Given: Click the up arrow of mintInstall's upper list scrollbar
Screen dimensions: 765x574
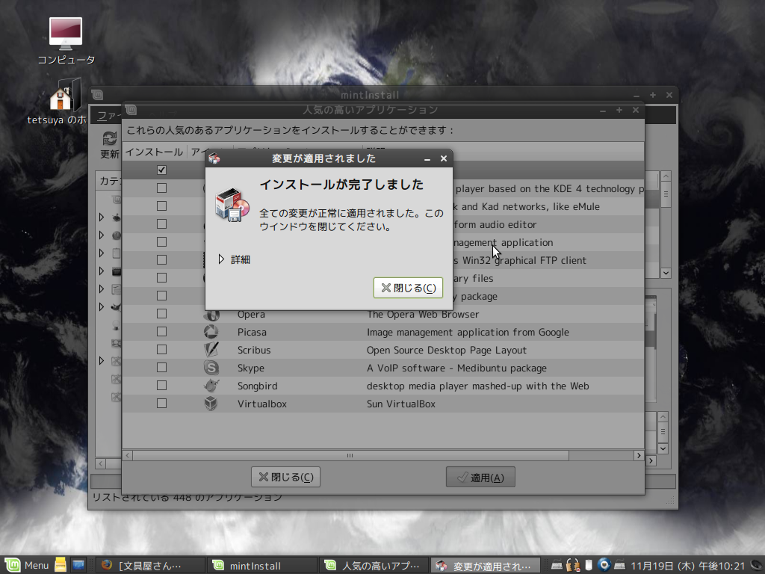Looking at the screenshot, I should pos(666,176).
